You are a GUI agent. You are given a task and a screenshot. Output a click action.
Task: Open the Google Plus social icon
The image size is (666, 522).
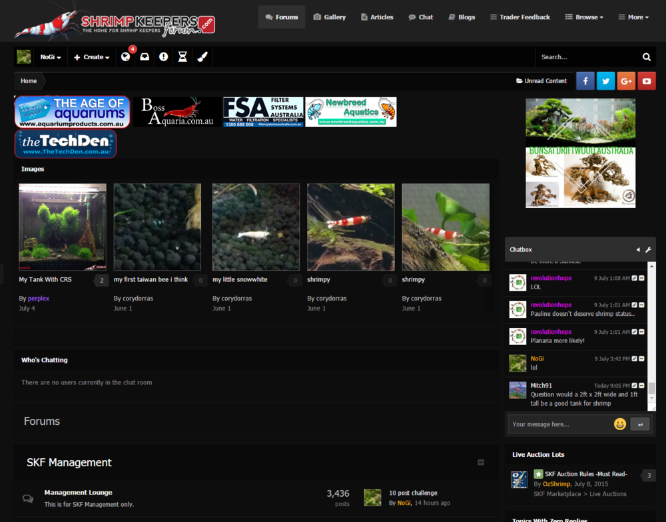pos(626,81)
